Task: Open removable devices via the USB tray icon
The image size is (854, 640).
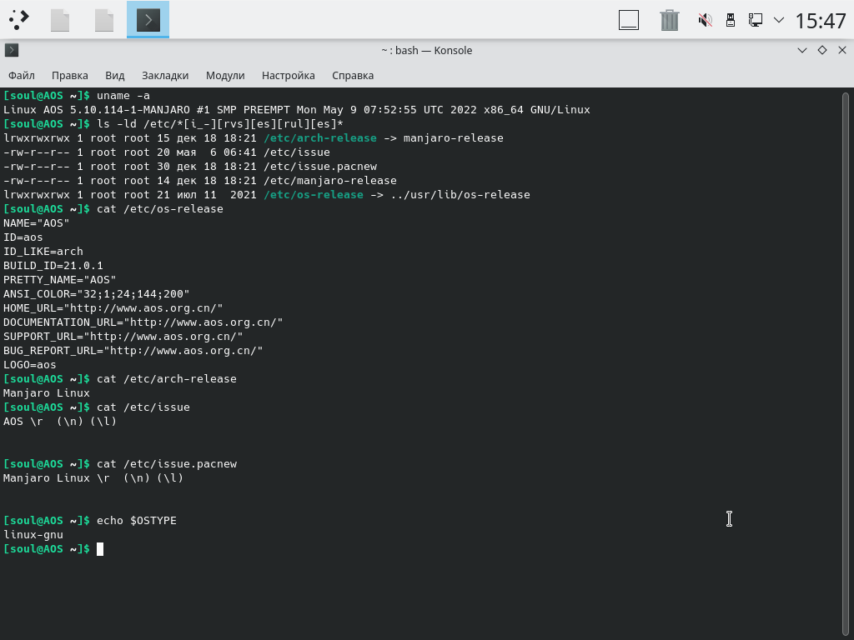Action: pos(731,21)
